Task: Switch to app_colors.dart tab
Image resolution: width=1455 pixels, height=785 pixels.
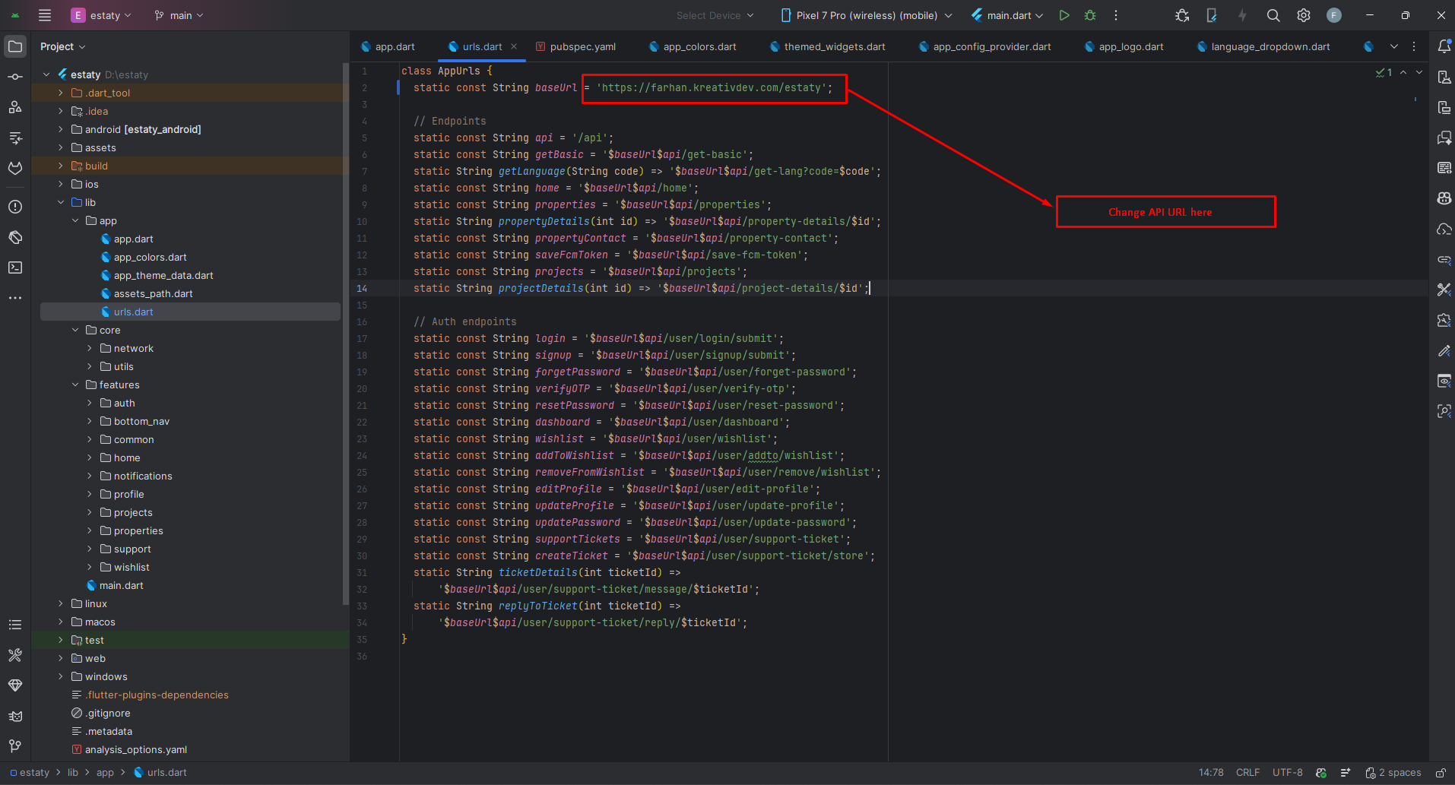Action: tap(692, 46)
